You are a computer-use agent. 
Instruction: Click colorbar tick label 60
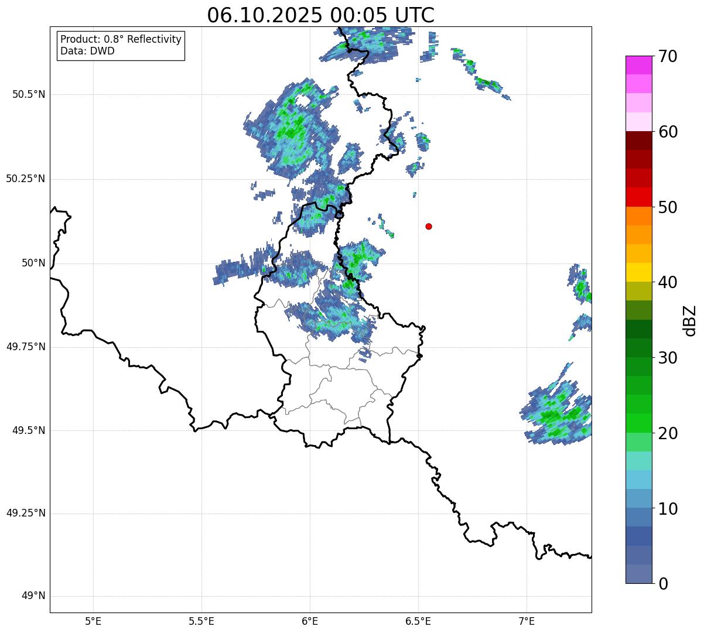pyautogui.click(x=668, y=132)
